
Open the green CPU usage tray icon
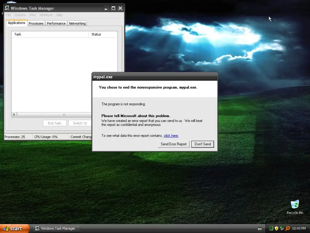(271, 228)
